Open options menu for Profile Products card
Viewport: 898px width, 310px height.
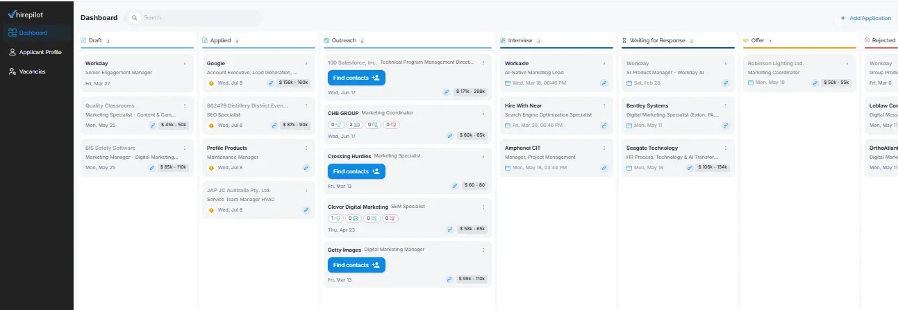pyautogui.click(x=306, y=148)
